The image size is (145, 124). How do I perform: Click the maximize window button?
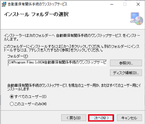[125, 4]
